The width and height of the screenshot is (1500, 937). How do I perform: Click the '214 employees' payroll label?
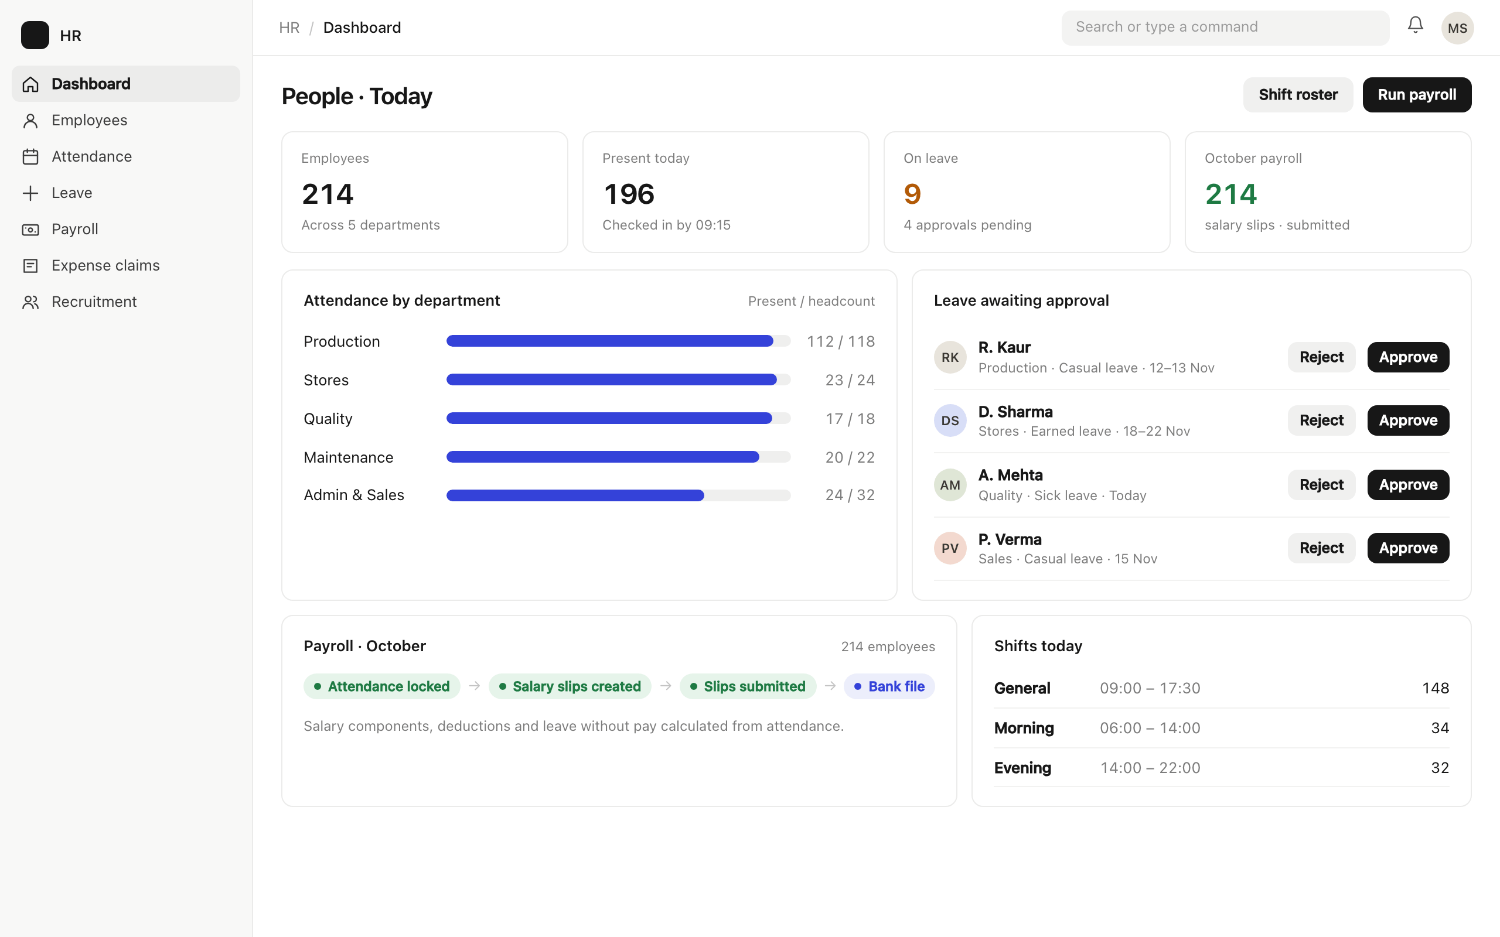(888, 647)
